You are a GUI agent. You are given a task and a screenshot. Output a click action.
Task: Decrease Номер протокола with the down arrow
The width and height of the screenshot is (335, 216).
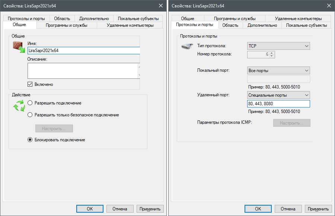coord(272,56)
